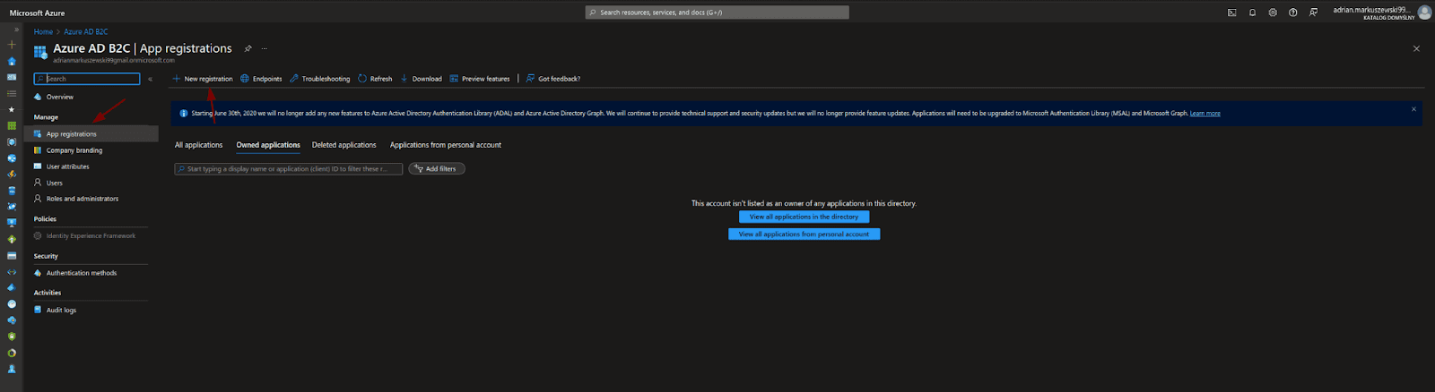Image resolution: width=1435 pixels, height=392 pixels.
Task: Open the Learn more link in the banner
Action: 1205,114
